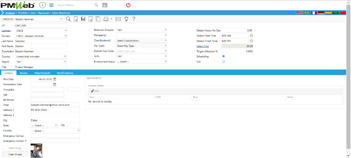Expand the Skills dropdown
The height and width of the screenshot is (158, 351).
click(166, 56)
